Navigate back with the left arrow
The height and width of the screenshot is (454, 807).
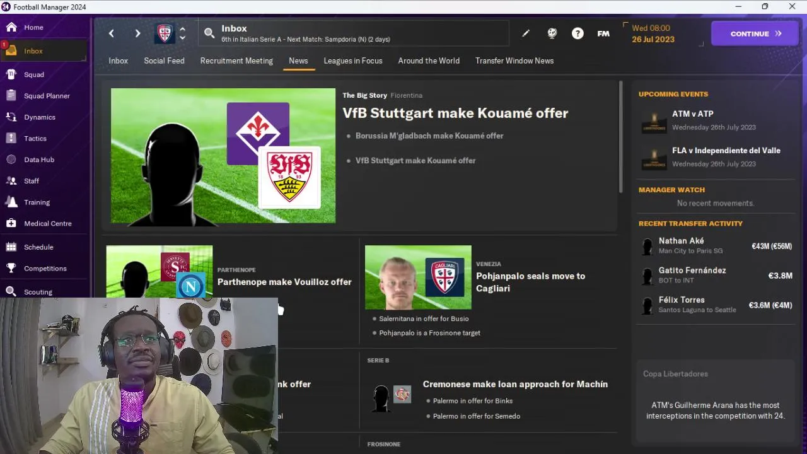click(112, 33)
